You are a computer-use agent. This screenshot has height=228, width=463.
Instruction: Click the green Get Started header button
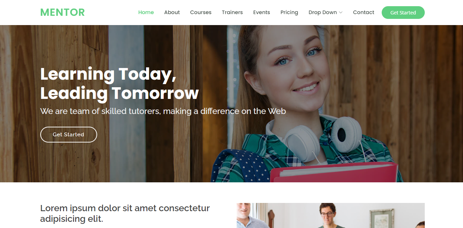pos(403,12)
